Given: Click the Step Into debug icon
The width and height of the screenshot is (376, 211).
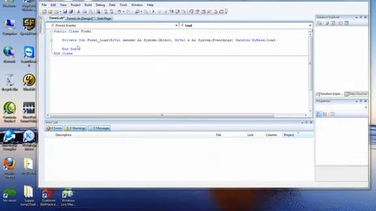Looking at the screenshot, I should (172, 12).
